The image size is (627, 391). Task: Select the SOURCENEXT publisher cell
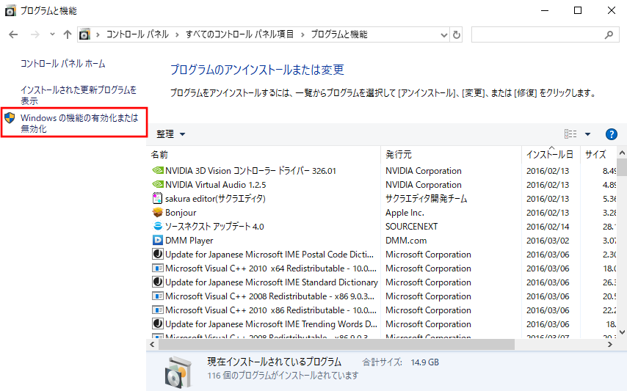click(x=411, y=227)
